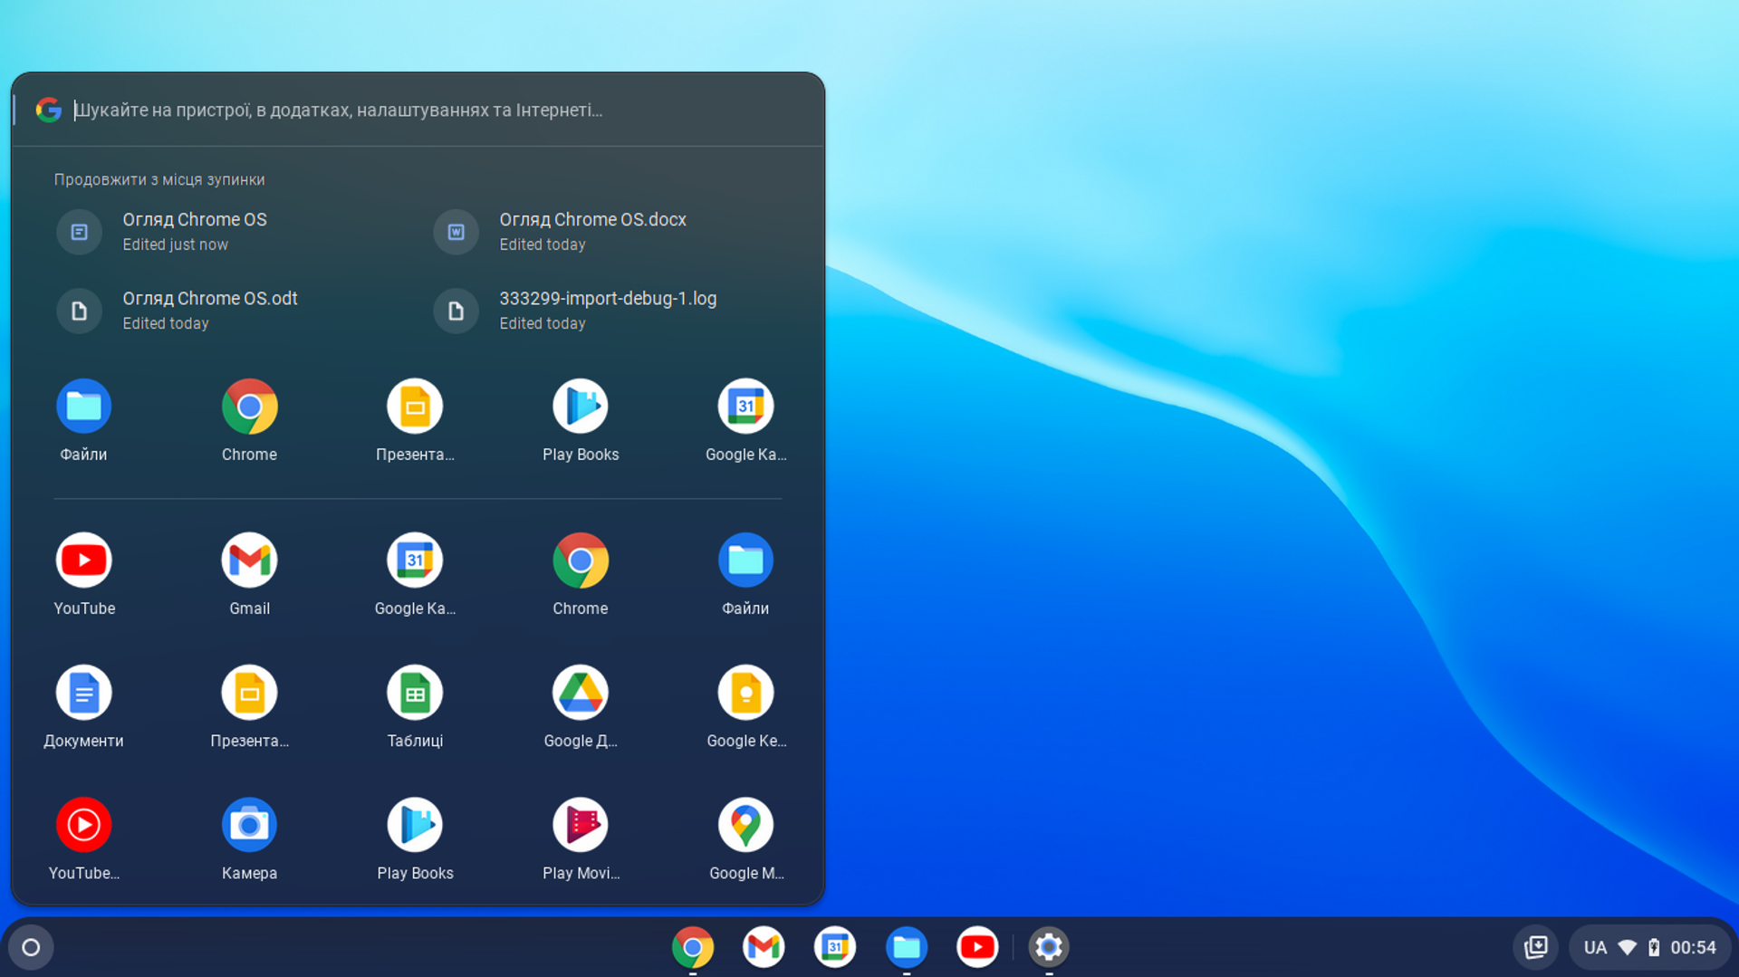Open Документи app icon
The image size is (1739, 977).
click(83, 693)
